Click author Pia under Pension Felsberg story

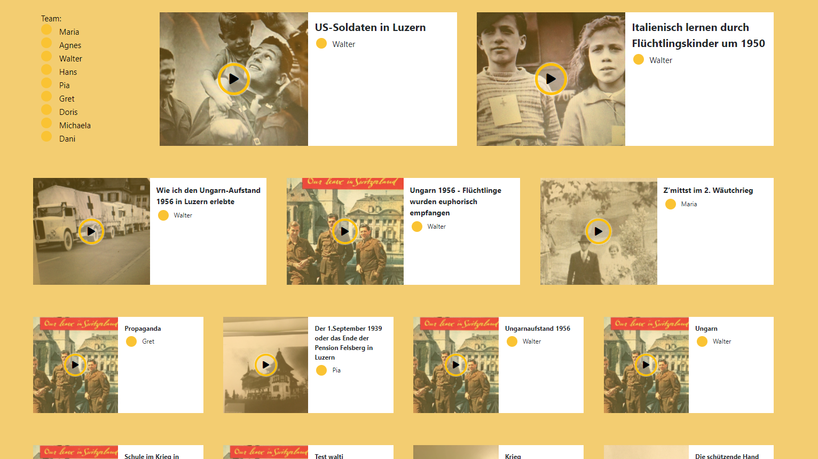(x=336, y=370)
